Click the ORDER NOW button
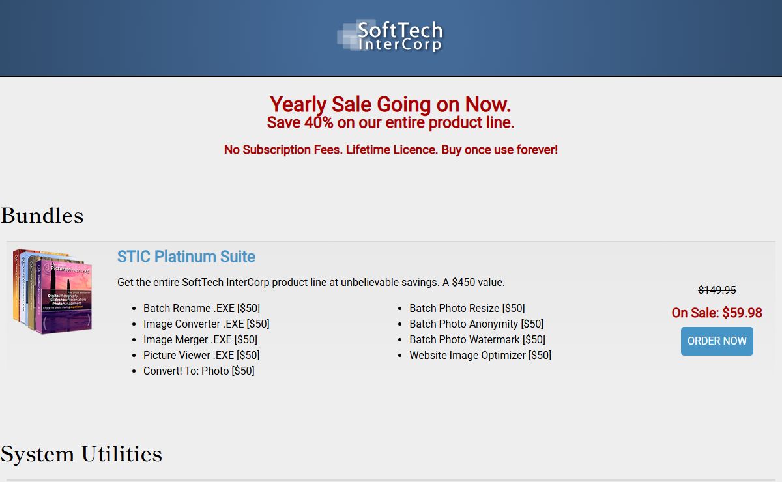The width and height of the screenshot is (782, 482). point(717,341)
